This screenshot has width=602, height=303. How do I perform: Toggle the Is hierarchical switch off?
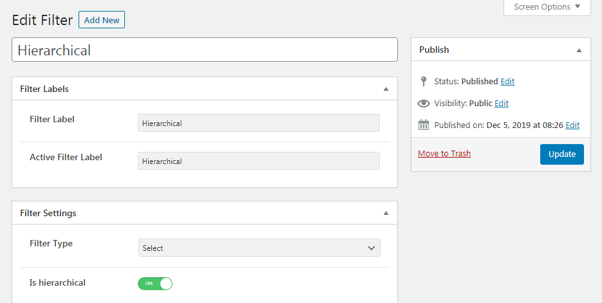point(155,284)
